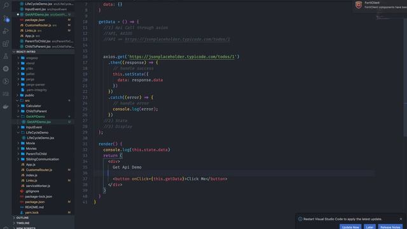Open the Extensions view
This screenshot has width=407, height=229.
[x=6, y=43]
